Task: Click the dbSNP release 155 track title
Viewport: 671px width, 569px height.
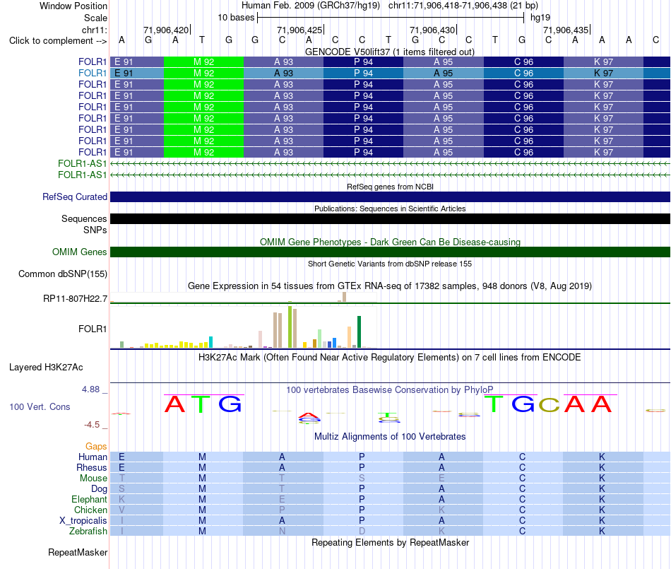Action: [390, 264]
